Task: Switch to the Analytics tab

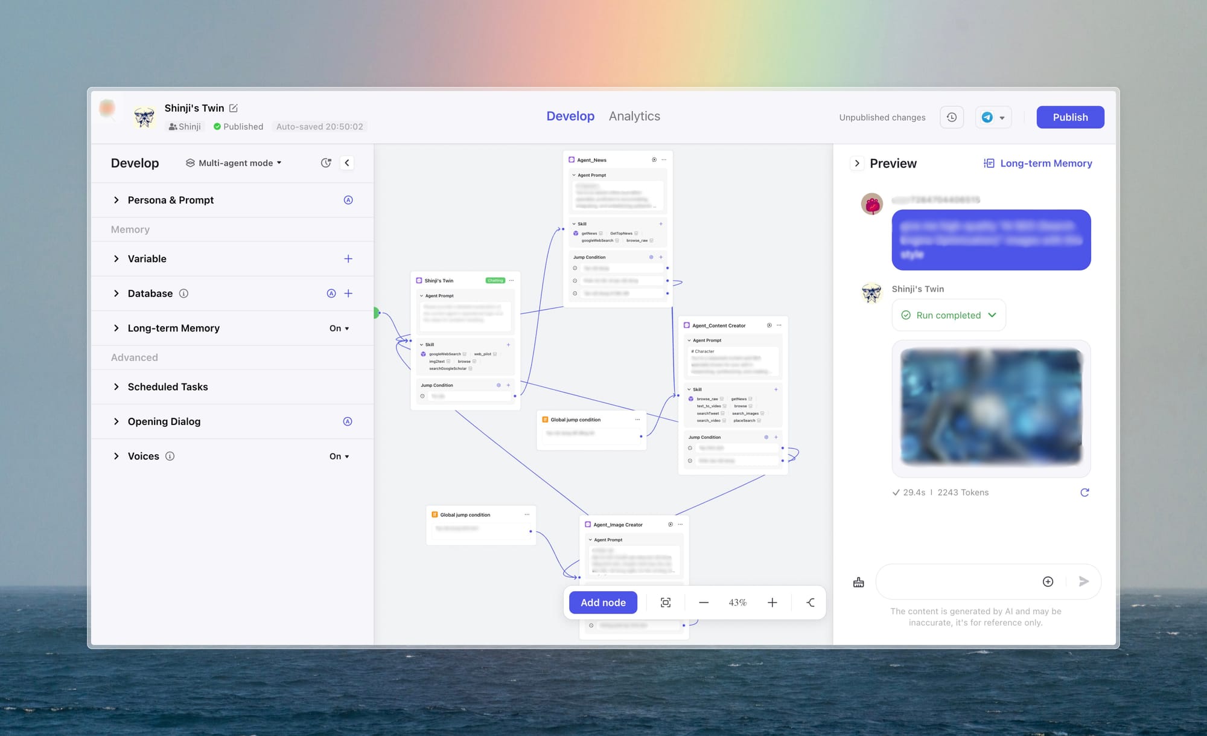Action: click(x=634, y=116)
